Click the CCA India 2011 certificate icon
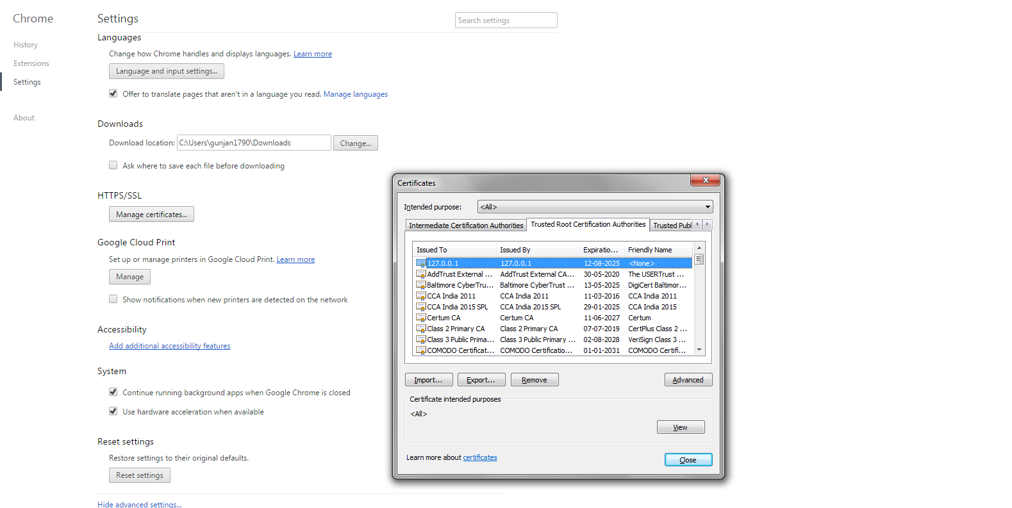This screenshot has height=508, width=1012. click(x=421, y=296)
